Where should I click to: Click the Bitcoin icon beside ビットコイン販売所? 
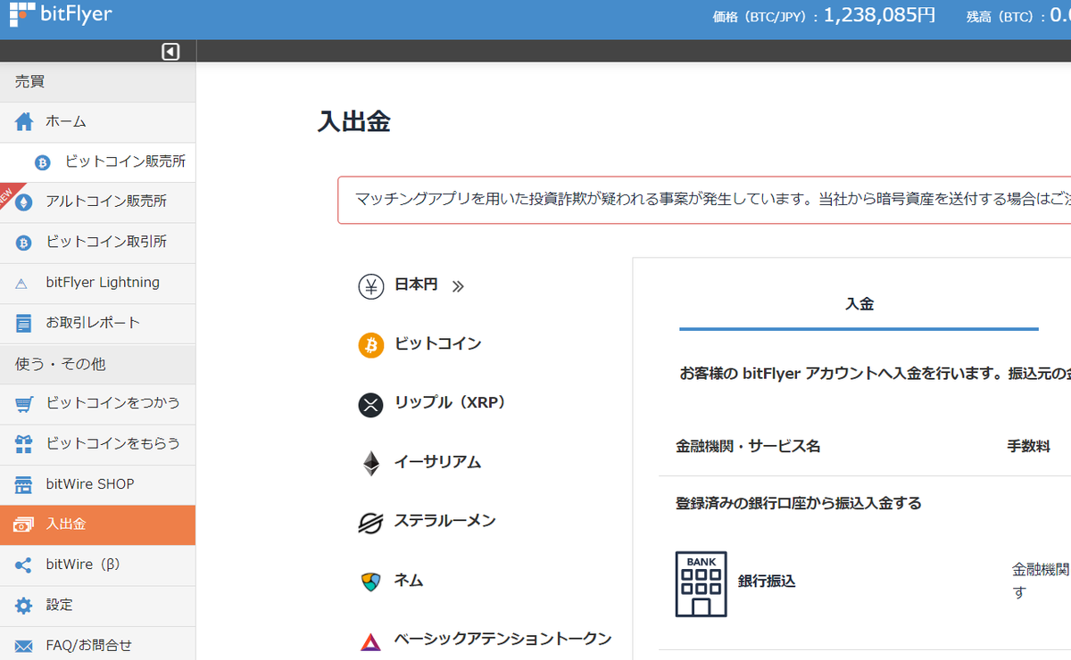[x=42, y=162]
